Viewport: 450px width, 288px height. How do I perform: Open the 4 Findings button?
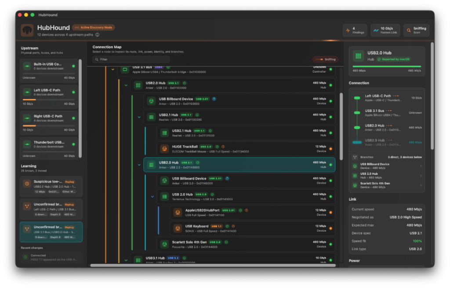pyautogui.click(x=355, y=30)
